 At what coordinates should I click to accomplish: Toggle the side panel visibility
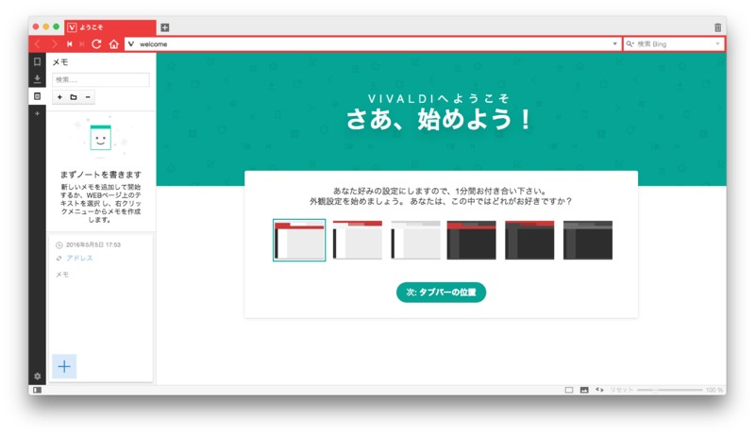point(37,390)
